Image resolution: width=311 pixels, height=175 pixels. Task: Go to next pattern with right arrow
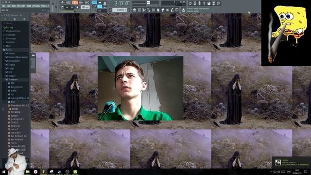pos(128,10)
